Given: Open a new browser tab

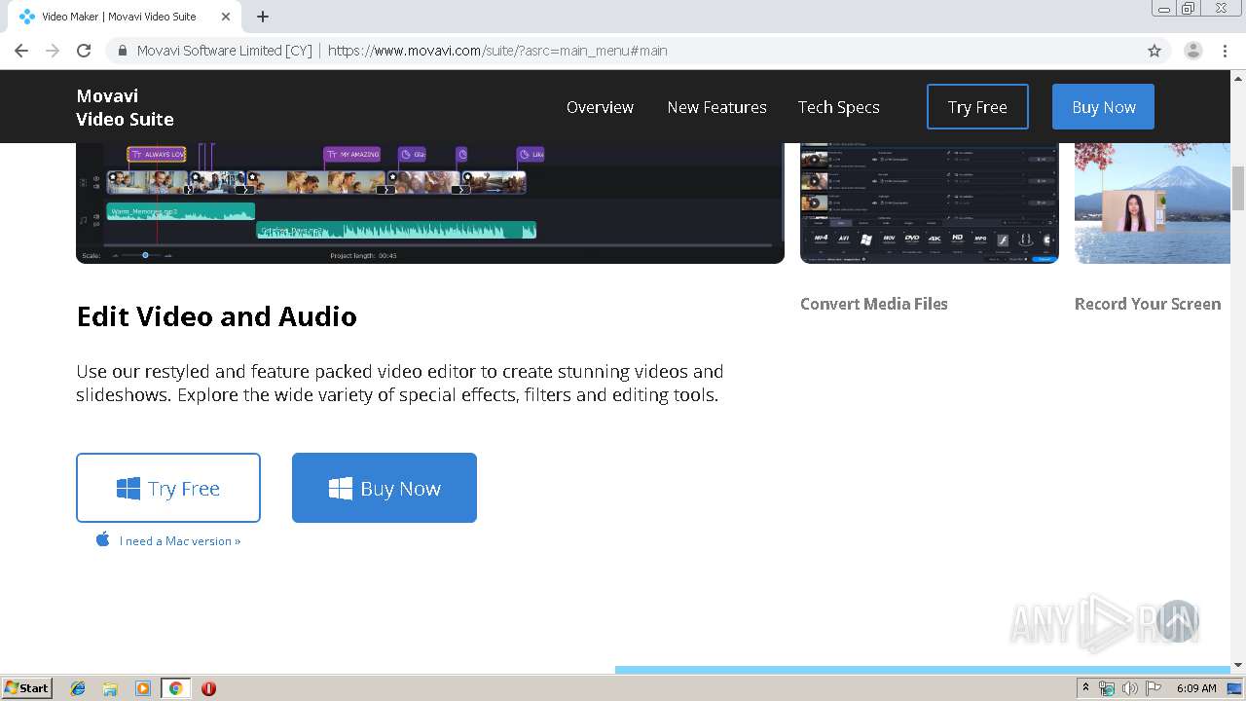Looking at the screenshot, I should pyautogui.click(x=263, y=17).
